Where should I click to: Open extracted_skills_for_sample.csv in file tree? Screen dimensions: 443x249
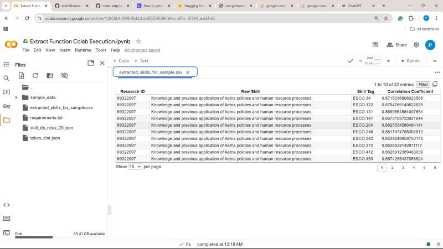(x=61, y=107)
